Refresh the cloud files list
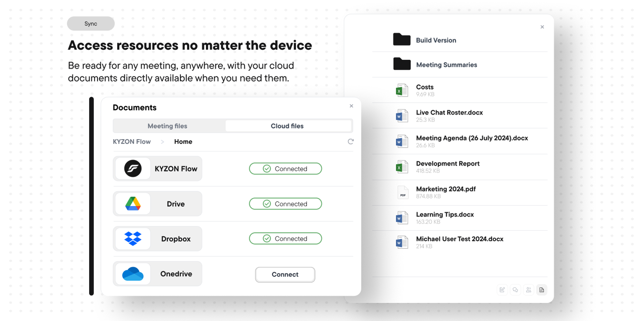This screenshot has width=643, height=321. click(351, 141)
